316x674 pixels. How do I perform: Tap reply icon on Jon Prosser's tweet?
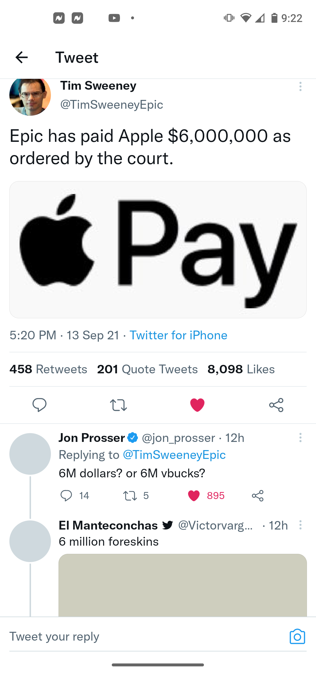click(x=66, y=496)
